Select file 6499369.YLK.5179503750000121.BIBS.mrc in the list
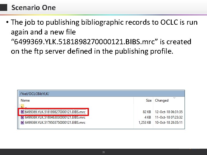This screenshot has width=207, height=155. pyautogui.click(x=55, y=123)
